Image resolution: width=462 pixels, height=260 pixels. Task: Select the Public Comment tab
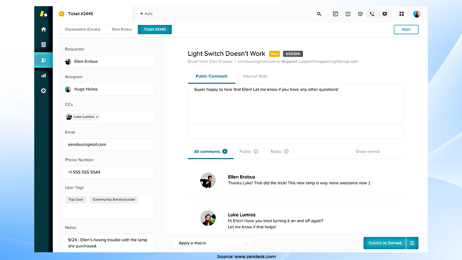coord(211,76)
